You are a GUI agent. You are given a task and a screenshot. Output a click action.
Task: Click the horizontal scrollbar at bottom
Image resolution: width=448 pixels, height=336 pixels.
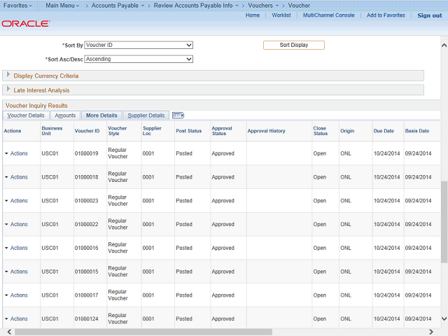click(210, 332)
